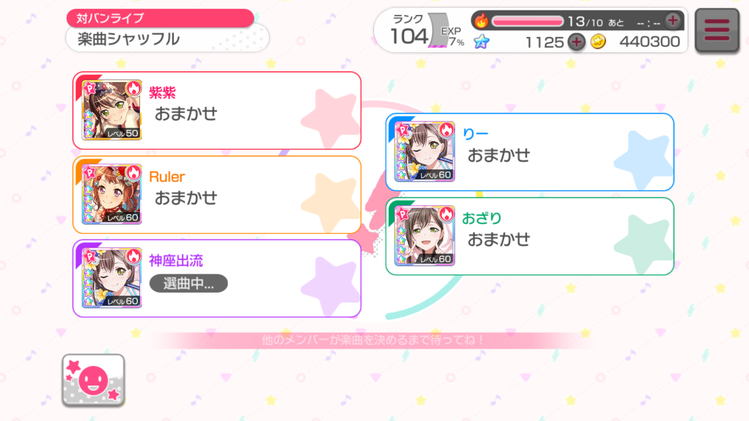Tap the blue star currency icon

tap(482, 41)
